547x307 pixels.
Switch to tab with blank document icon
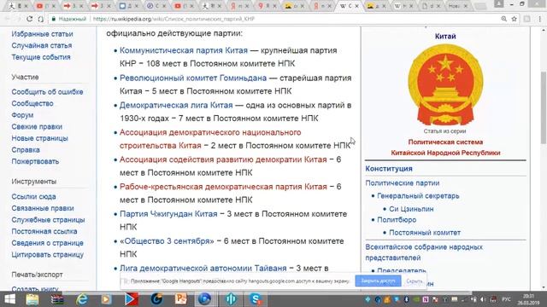click(431, 6)
